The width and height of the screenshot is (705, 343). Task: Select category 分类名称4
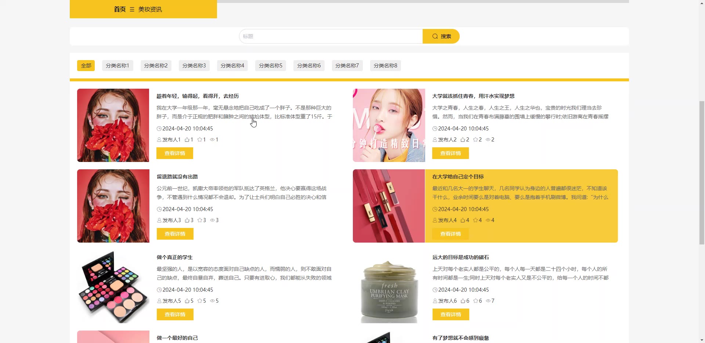tap(232, 66)
